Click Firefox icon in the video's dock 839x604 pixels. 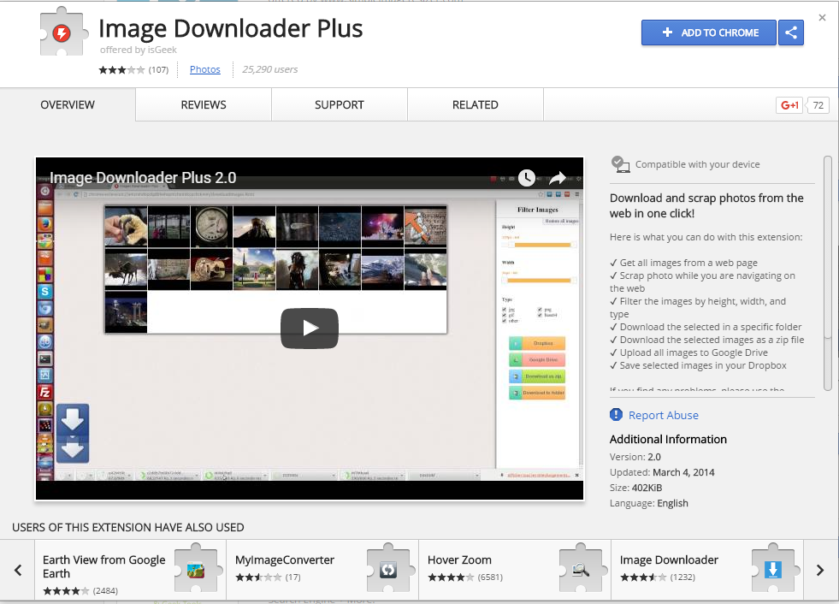tap(45, 223)
